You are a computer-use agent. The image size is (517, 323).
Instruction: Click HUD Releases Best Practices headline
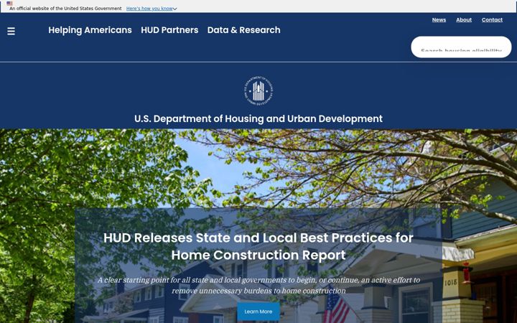point(258,246)
